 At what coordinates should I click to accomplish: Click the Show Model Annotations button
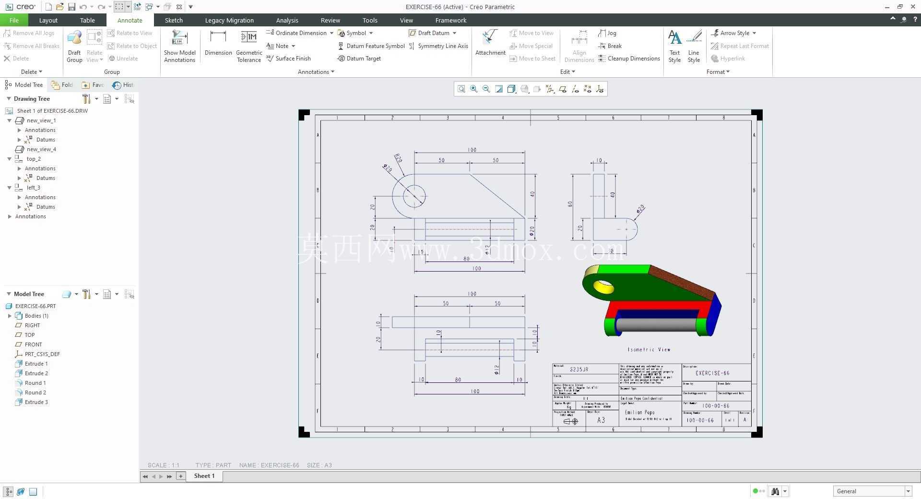tap(179, 46)
